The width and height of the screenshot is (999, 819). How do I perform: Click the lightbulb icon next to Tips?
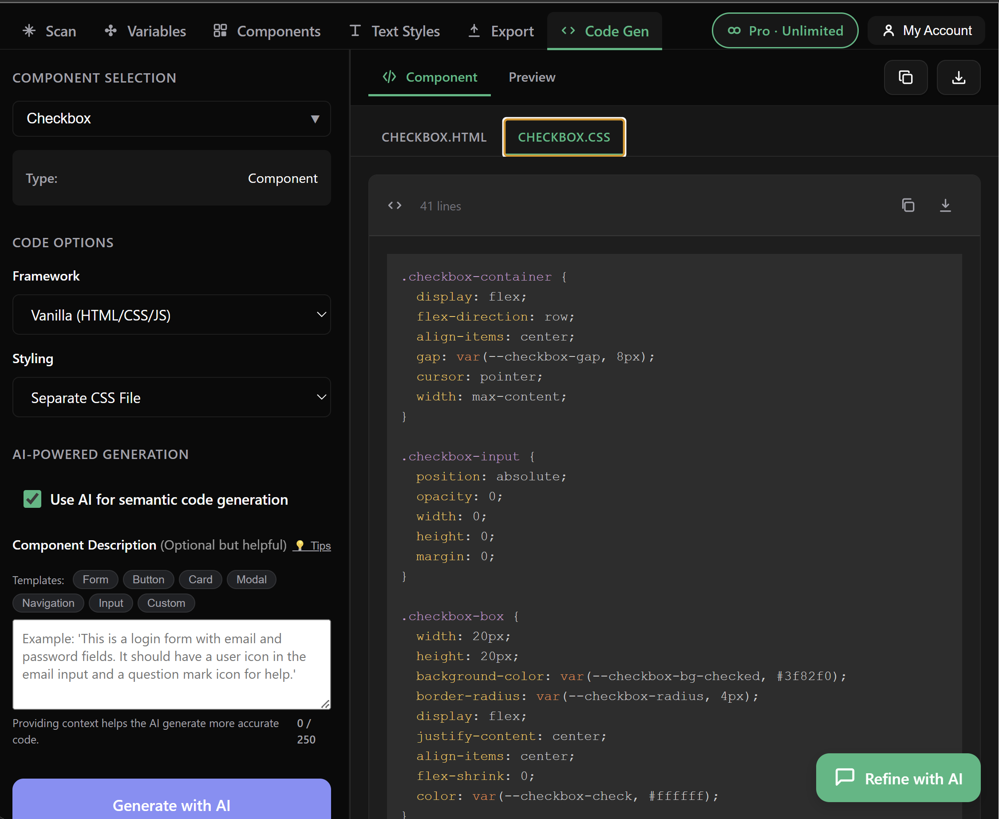pyautogui.click(x=300, y=546)
